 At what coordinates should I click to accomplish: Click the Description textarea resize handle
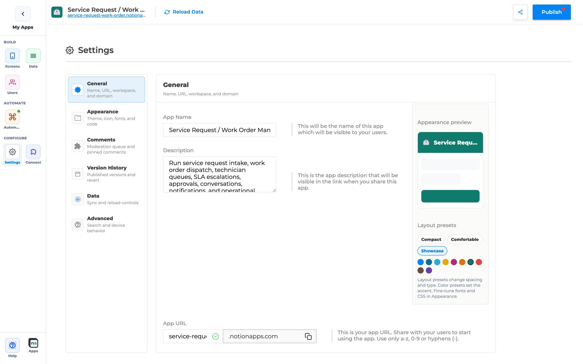[x=274, y=190]
